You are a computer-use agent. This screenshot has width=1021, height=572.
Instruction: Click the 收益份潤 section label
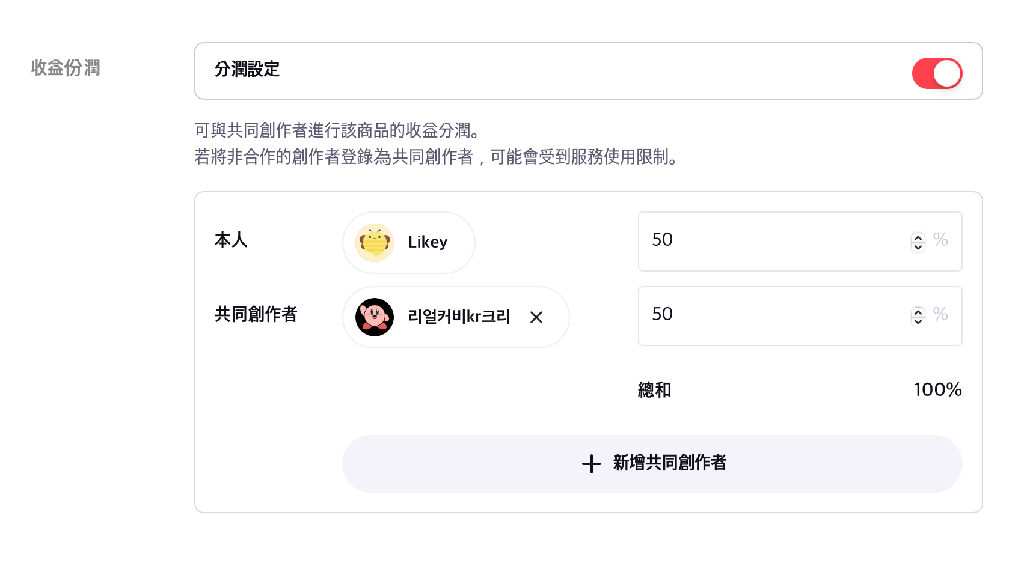[x=66, y=68]
